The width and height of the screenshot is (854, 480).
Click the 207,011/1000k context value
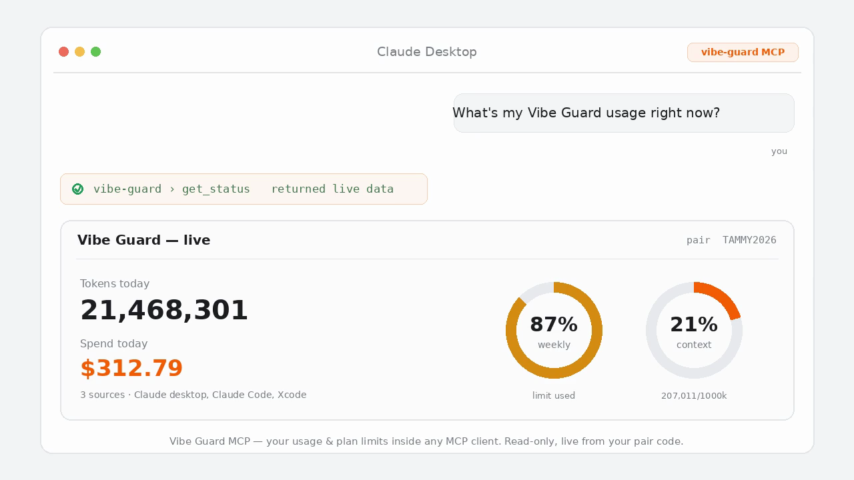(x=694, y=395)
